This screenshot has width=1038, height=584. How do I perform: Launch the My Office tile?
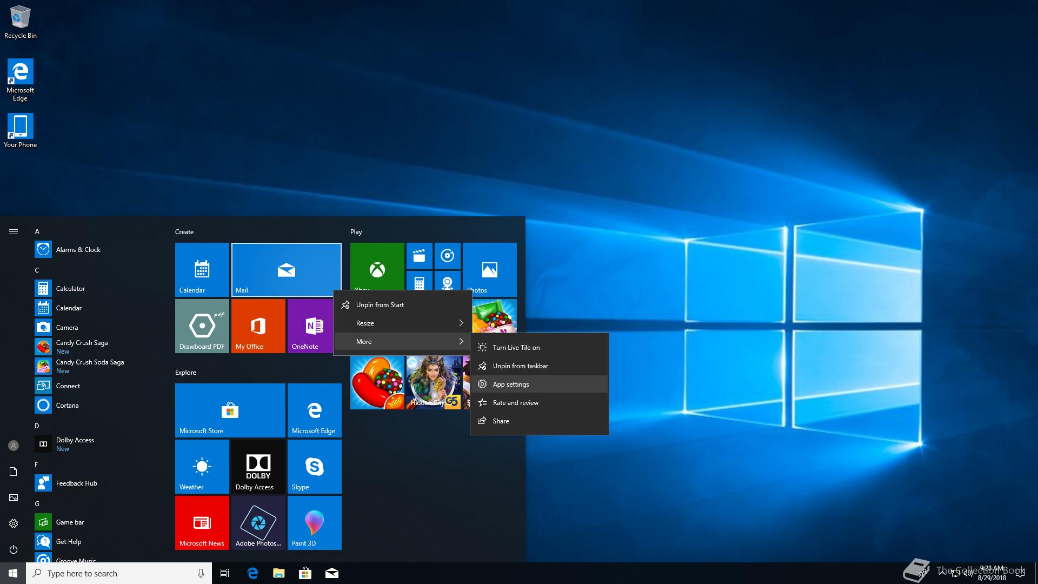258,326
